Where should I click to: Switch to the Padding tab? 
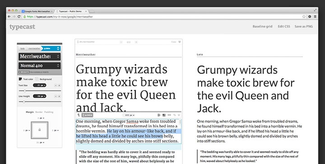point(49,112)
